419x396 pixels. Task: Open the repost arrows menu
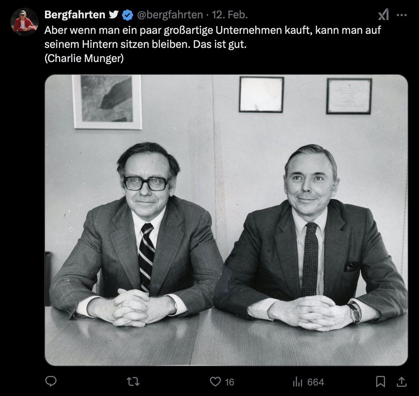[x=133, y=382]
